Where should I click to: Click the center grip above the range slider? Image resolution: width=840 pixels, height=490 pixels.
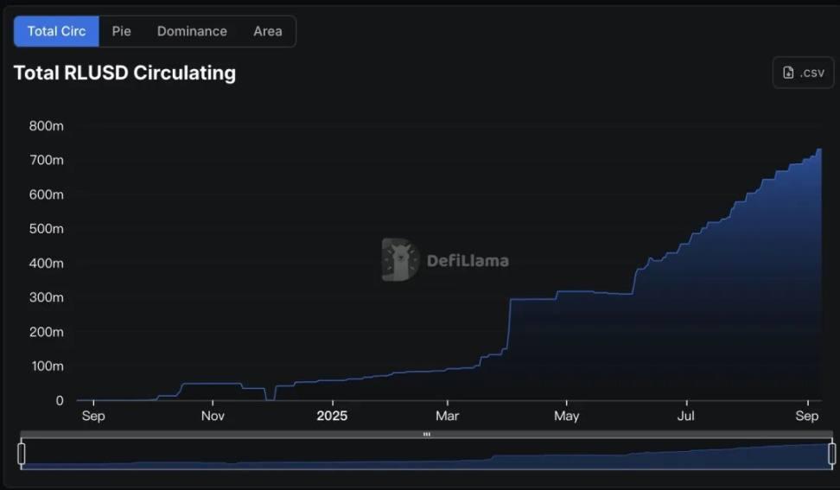point(426,434)
